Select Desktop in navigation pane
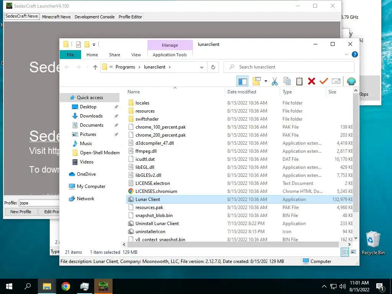 point(88,107)
